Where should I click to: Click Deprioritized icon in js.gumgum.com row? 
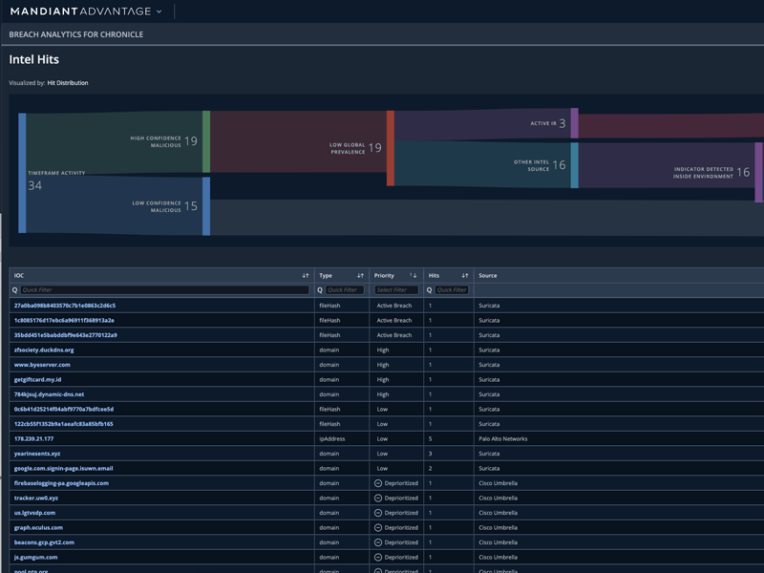378,558
